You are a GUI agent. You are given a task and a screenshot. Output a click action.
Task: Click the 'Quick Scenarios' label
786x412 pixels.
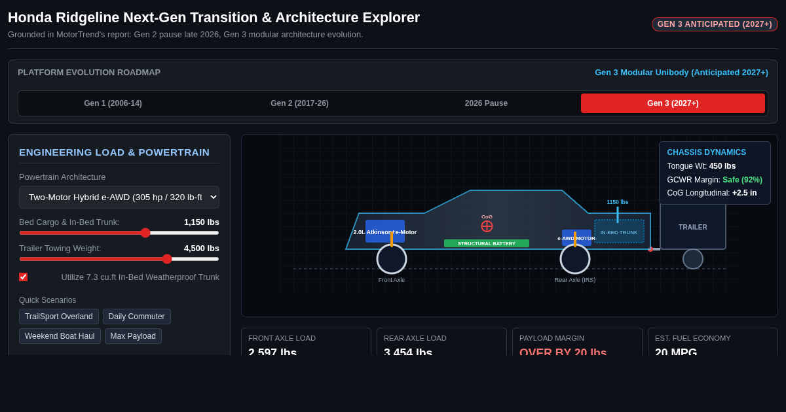48,300
